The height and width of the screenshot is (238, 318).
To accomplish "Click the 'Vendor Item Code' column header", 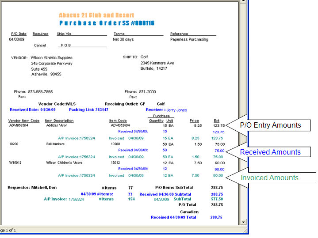I will click(x=24, y=121).
